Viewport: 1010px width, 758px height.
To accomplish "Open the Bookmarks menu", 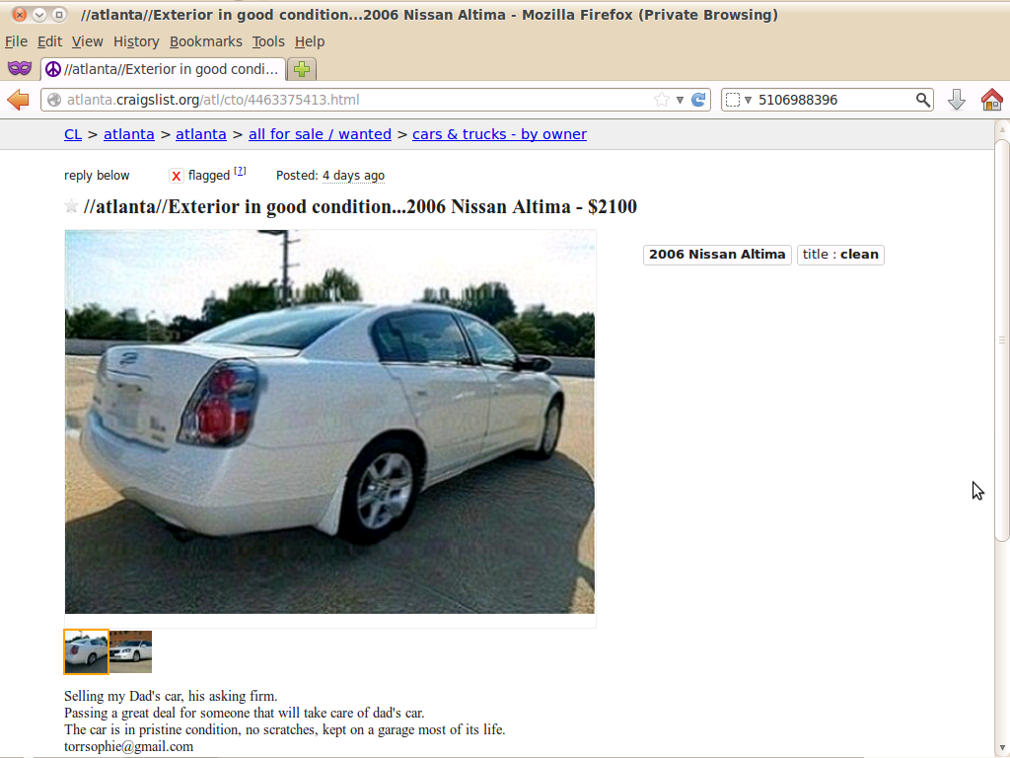I will (205, 41).
